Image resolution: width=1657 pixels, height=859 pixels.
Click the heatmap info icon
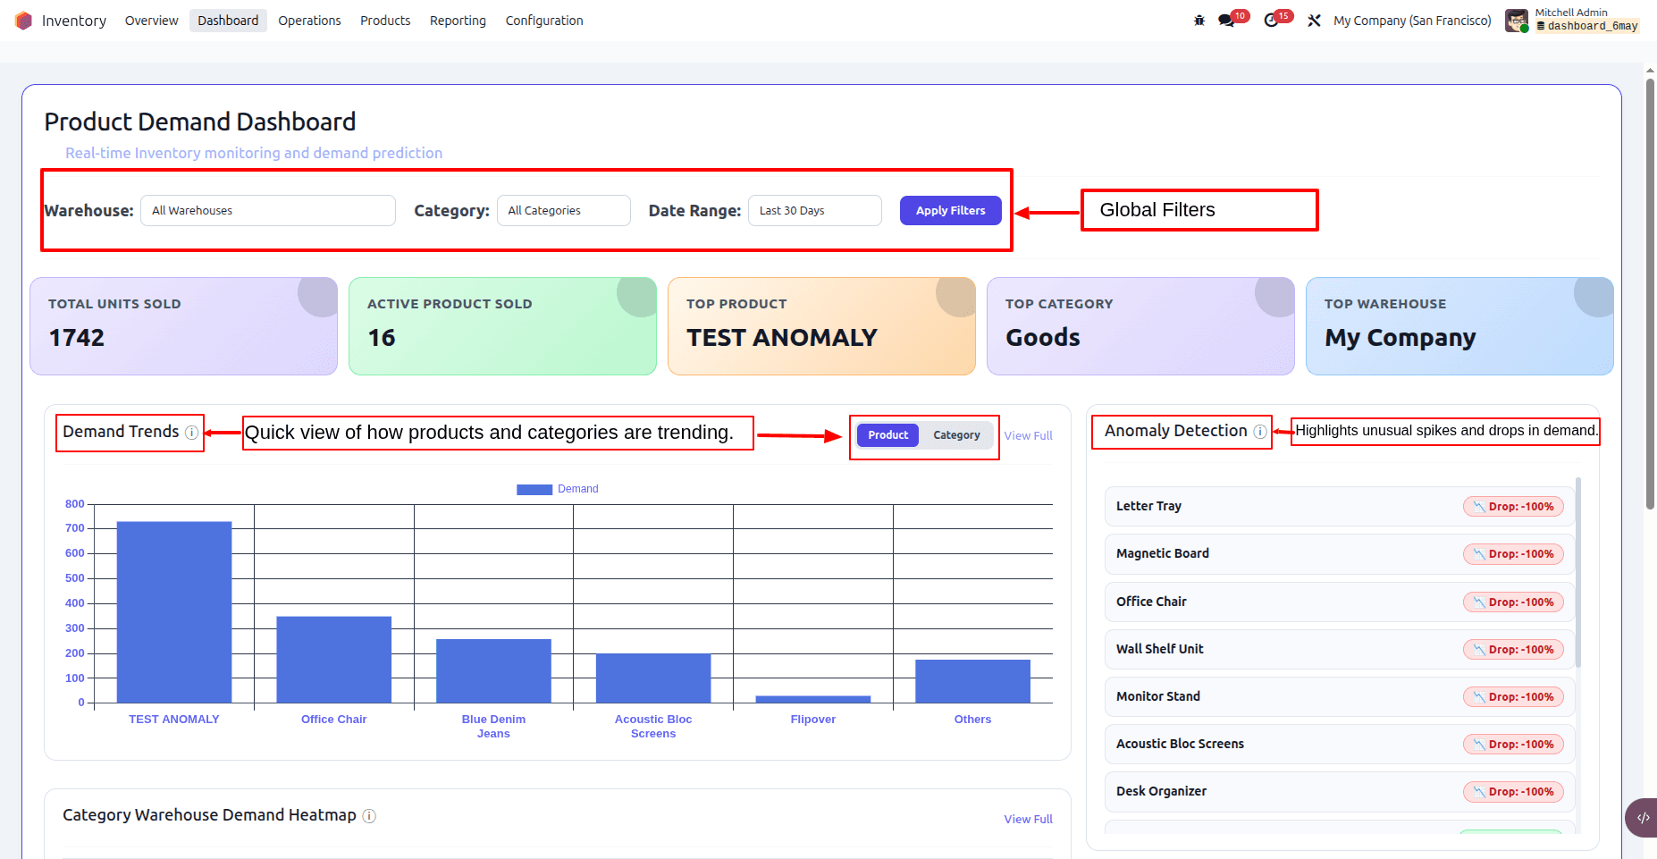tap(369, 816)
